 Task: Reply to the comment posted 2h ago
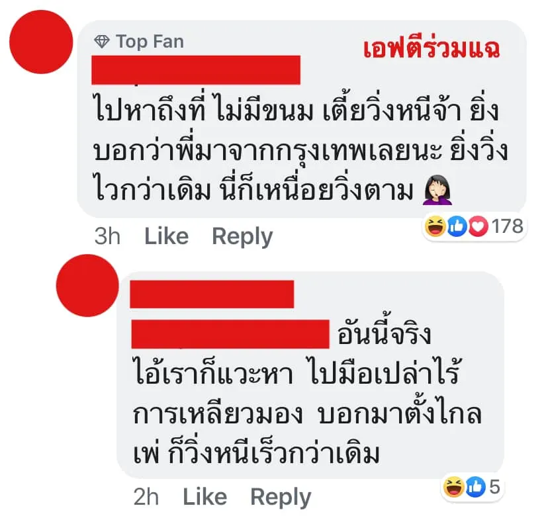pyautogui.click(x=281, y=498)
